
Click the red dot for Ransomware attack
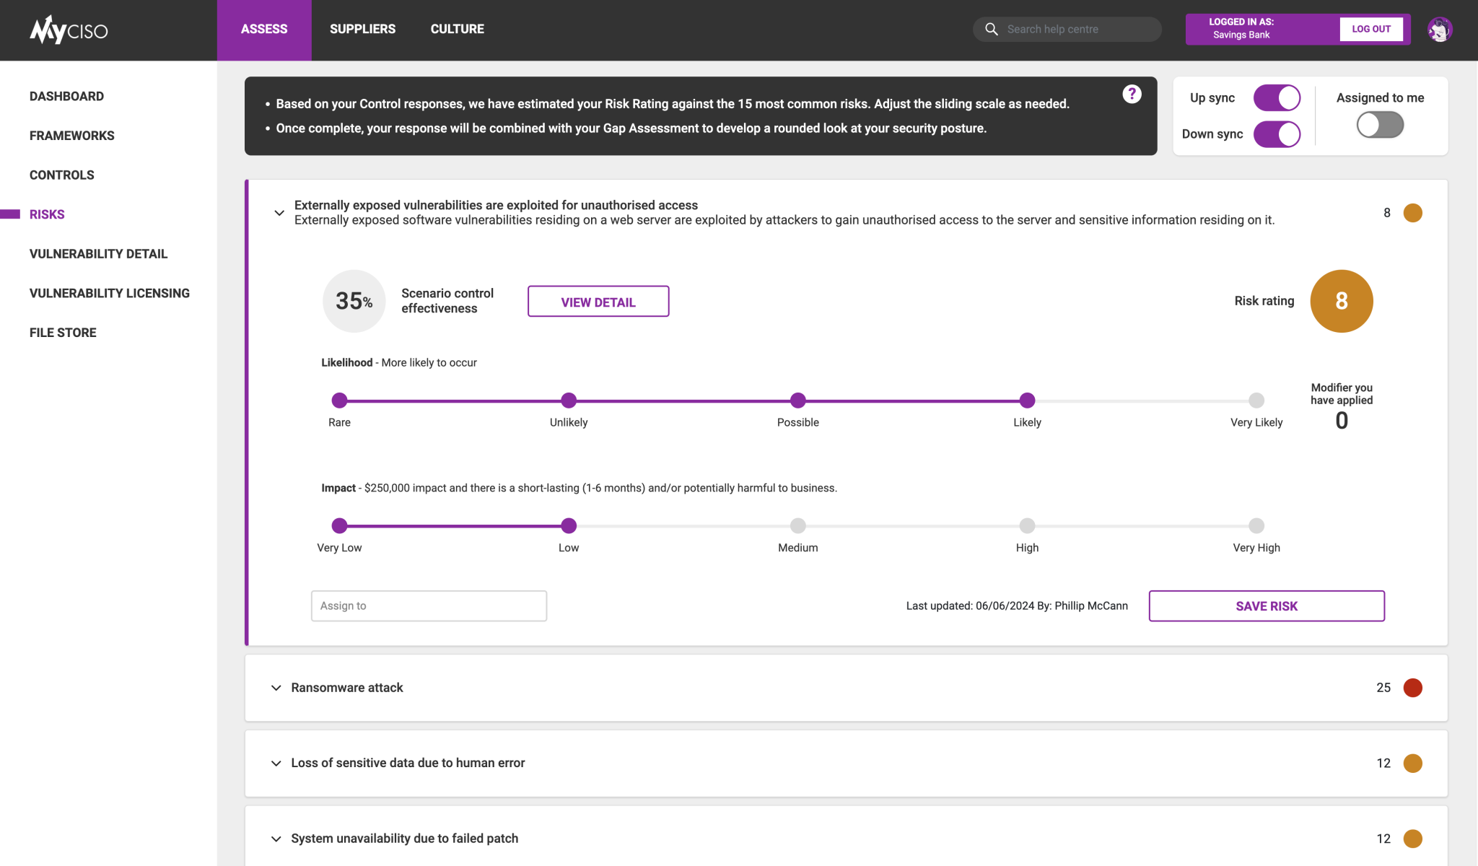[1412, 688]
